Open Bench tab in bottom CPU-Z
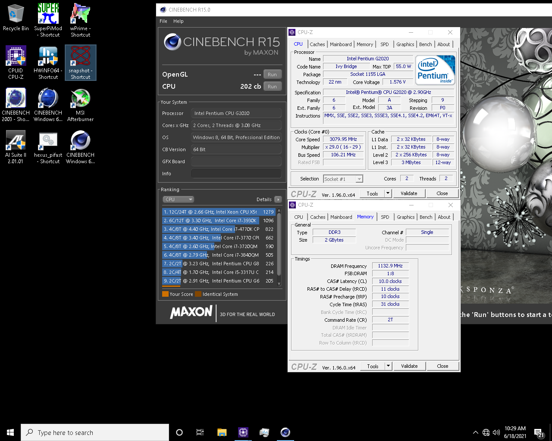552x441 pixels. (426, 217)
